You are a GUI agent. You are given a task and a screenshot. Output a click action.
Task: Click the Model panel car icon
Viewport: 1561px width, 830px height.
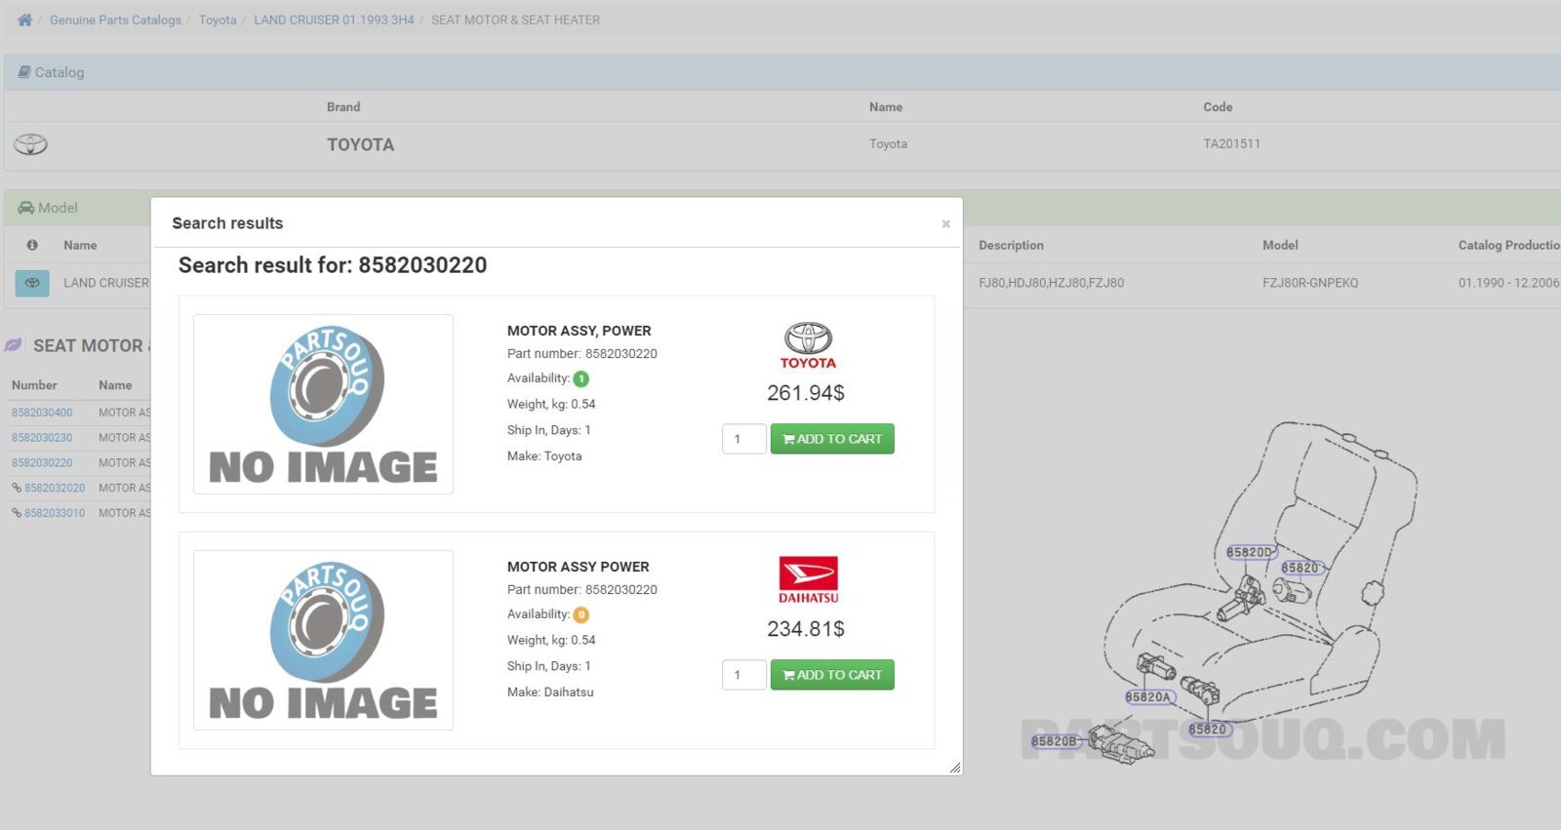(26, 208)
